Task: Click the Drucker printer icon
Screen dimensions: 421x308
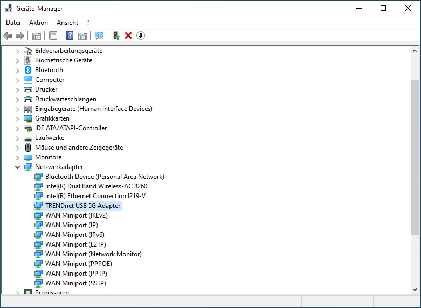Action: tap(28, 89)
